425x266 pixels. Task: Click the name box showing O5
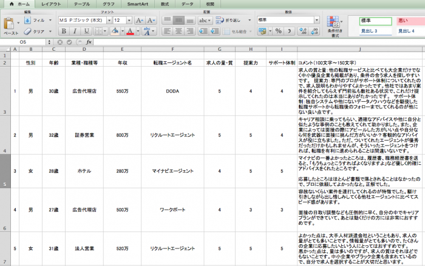coord(23,42)
